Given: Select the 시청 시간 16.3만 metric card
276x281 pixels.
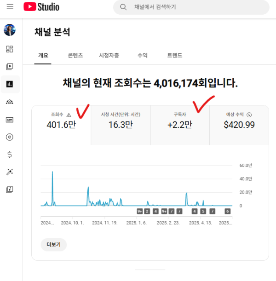Looking at the screenshot, I should tap(121, 125).
